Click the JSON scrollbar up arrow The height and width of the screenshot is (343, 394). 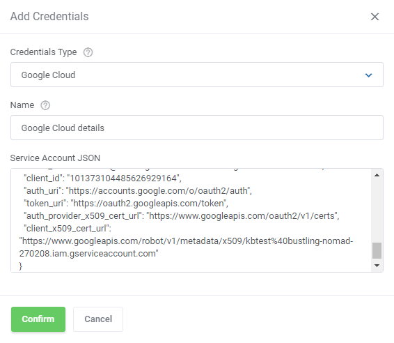[x=377, y=175]
